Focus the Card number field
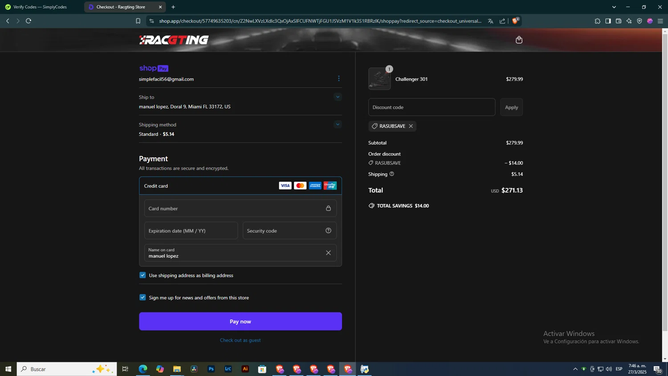The height and width of the screenshot is (376, 668). coord(240,208)
